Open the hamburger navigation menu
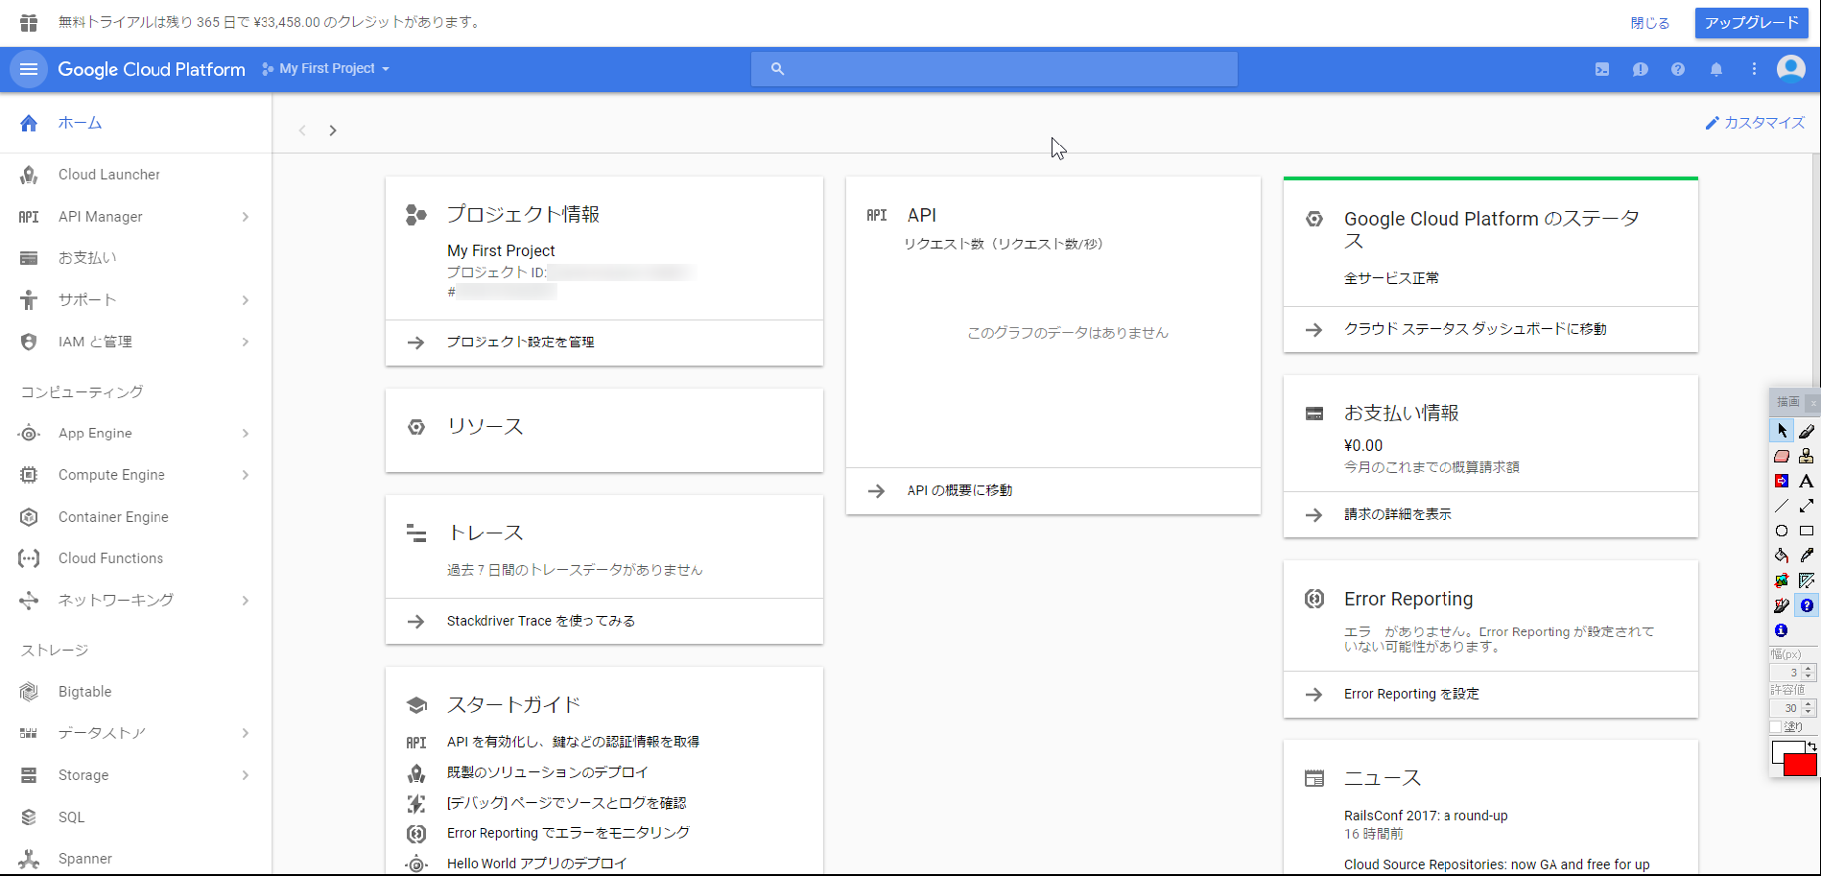Screen dimensions: 1821x876 [x=29, y=69]
